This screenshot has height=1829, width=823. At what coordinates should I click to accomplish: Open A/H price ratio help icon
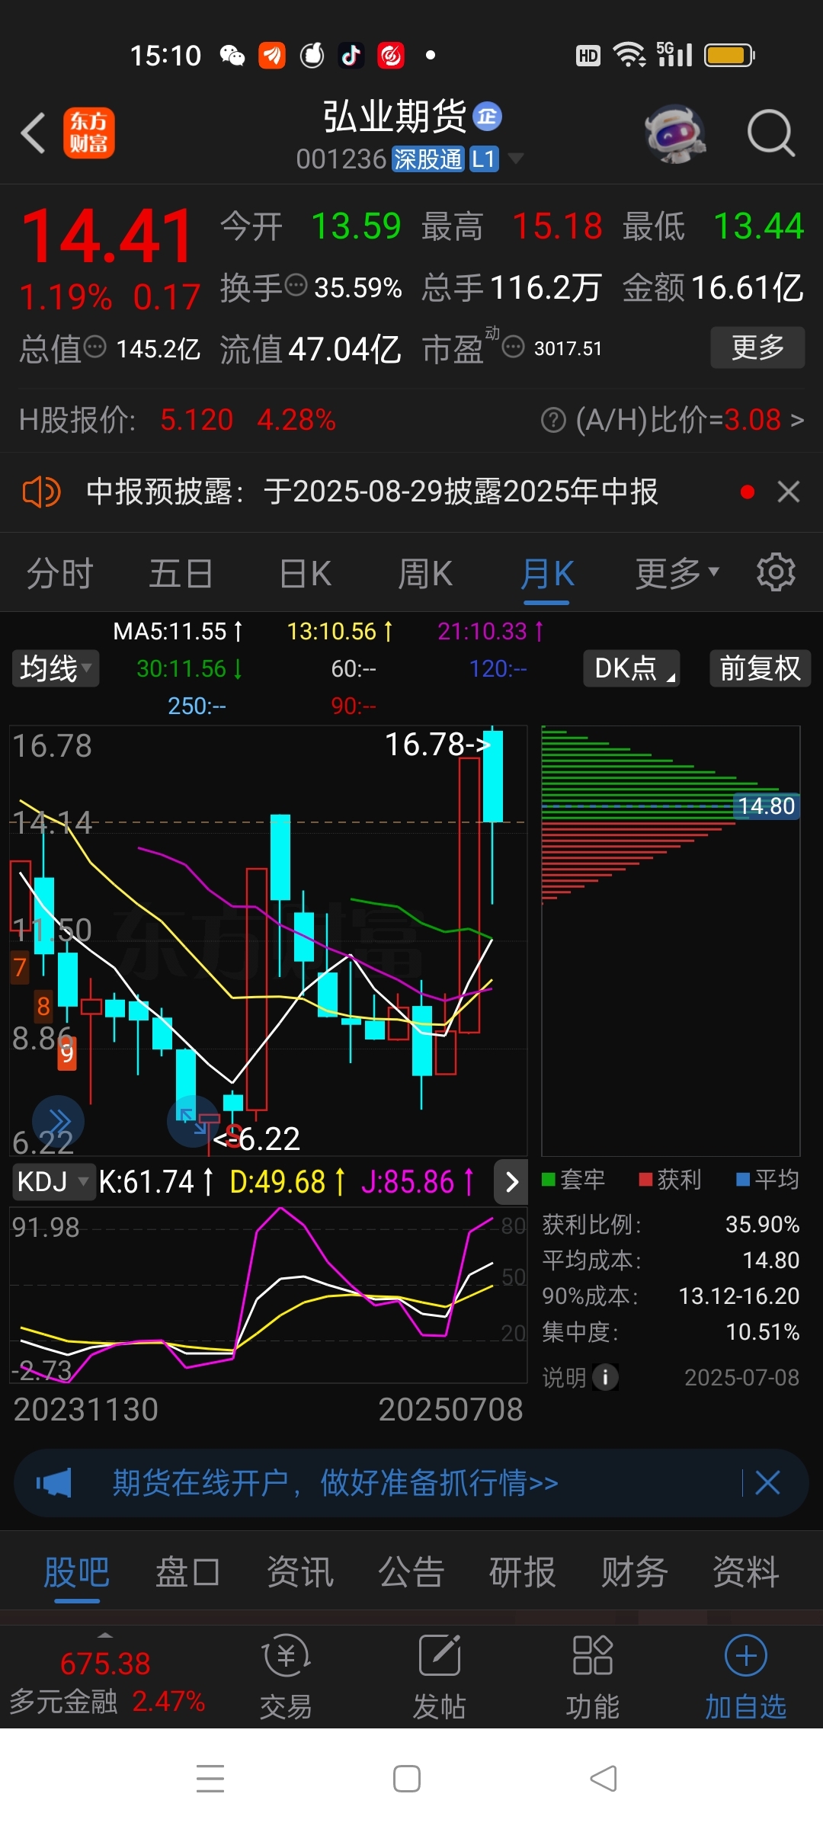click(553, 420)
